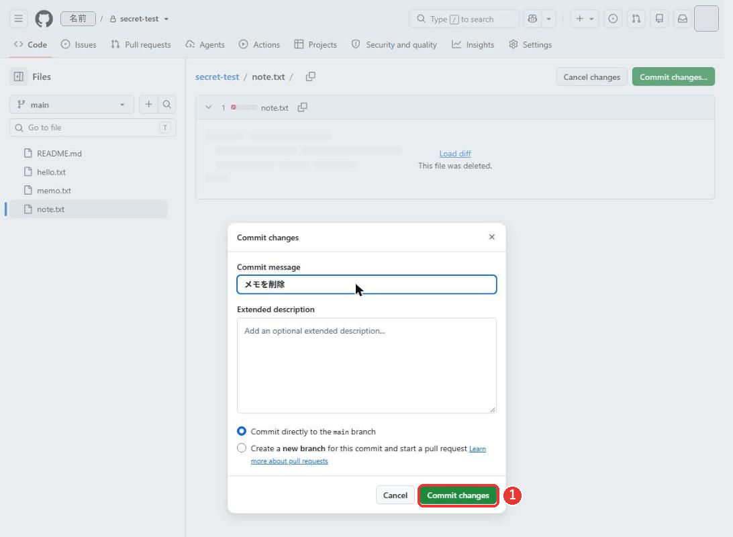Focus the Go to file field
Viewport: 733px width, 537px height.
click(93, 128)
